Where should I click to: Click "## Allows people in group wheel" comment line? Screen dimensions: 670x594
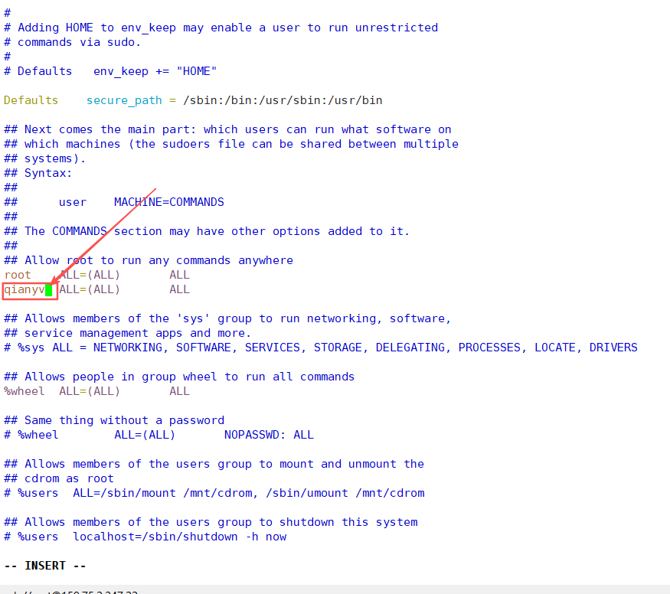coord(179,377)
